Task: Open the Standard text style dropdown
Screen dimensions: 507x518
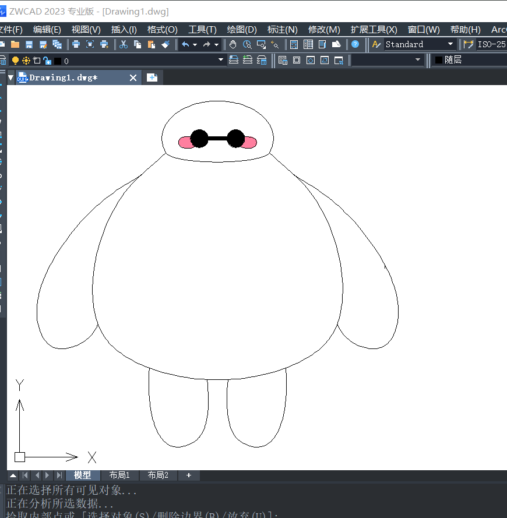Action: (419, 44)
